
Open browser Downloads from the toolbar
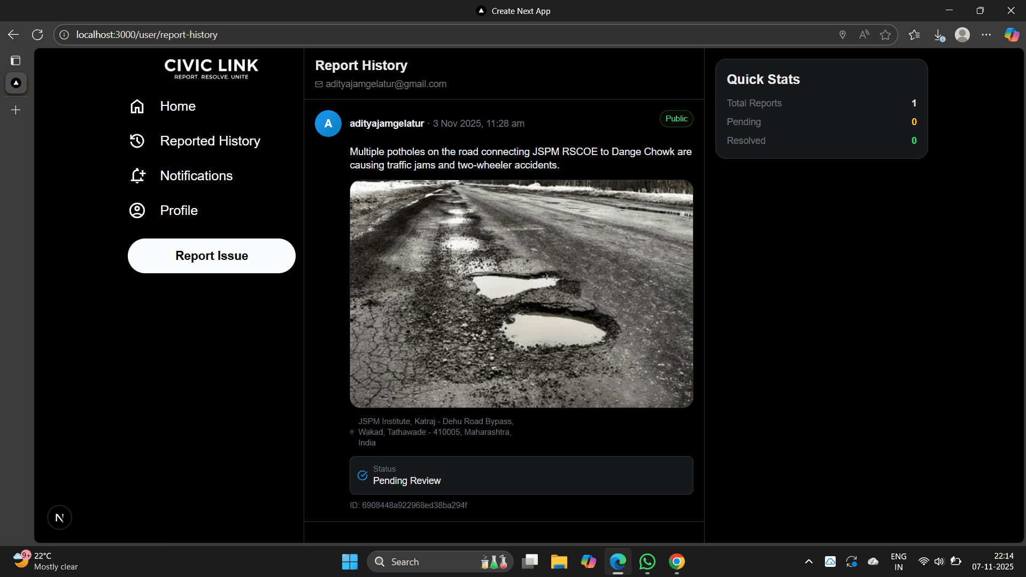point(940,34)
